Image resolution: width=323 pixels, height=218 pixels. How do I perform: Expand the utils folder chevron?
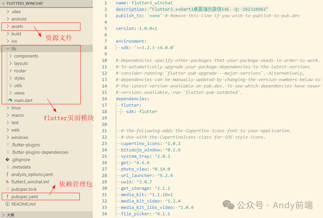[x=10, y=86]
